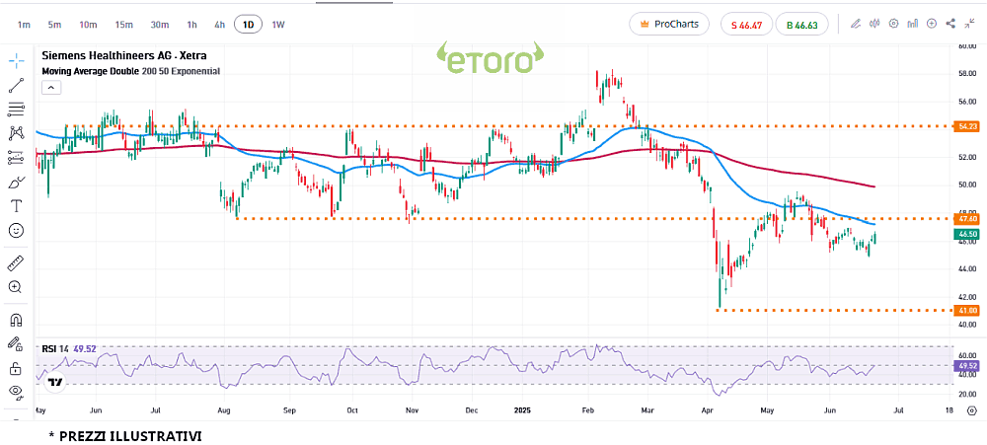Pick the text annotation tool

coord(16,205)
